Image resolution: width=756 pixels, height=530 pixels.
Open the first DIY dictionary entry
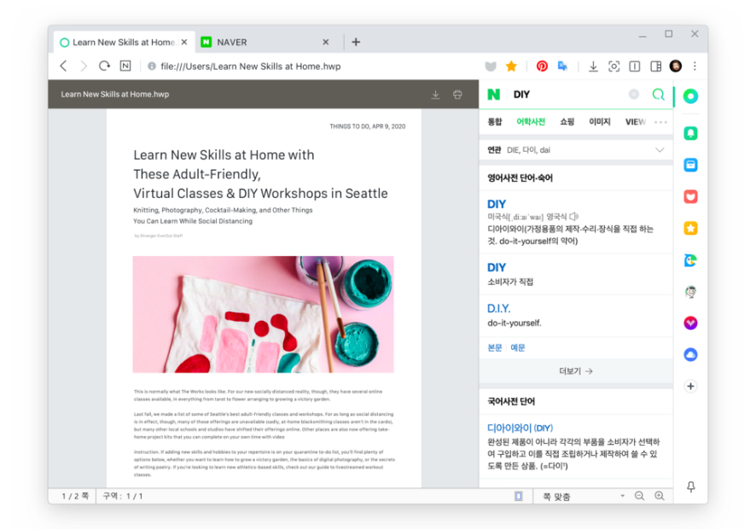click(496, 204)
